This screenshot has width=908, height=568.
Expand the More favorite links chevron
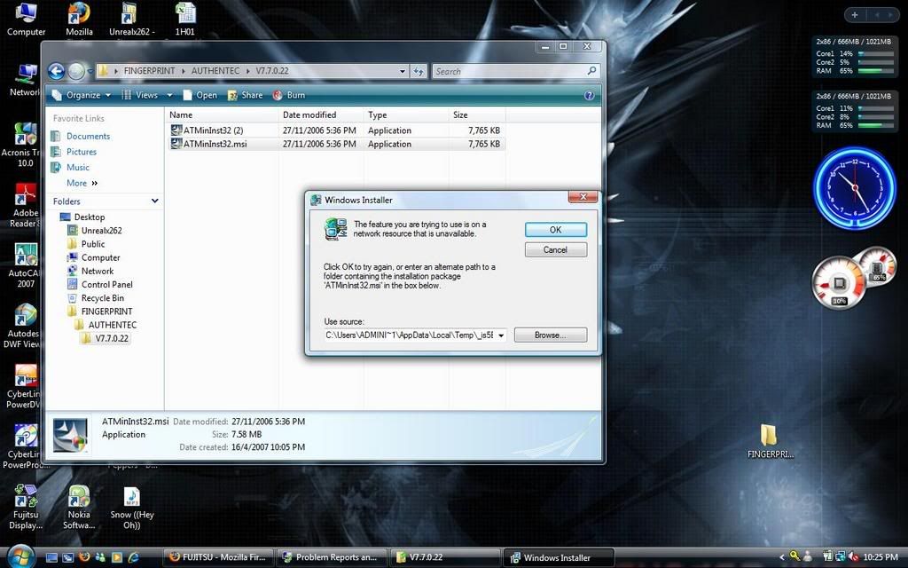pos(94,183)
